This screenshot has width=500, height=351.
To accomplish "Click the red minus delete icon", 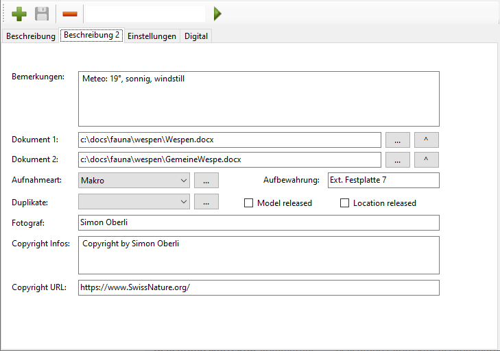I will [69, 14].
